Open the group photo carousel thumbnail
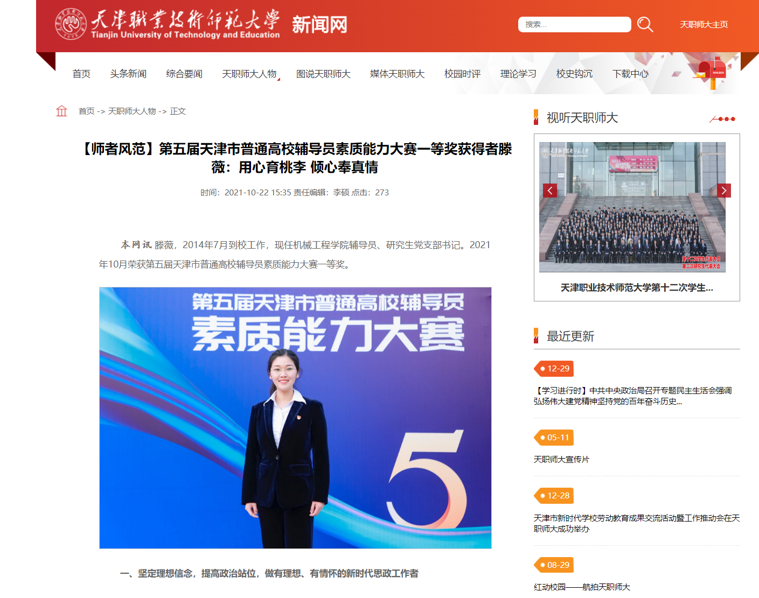The height and width of the screenshot is (598, 759). [x=632, y=207]
